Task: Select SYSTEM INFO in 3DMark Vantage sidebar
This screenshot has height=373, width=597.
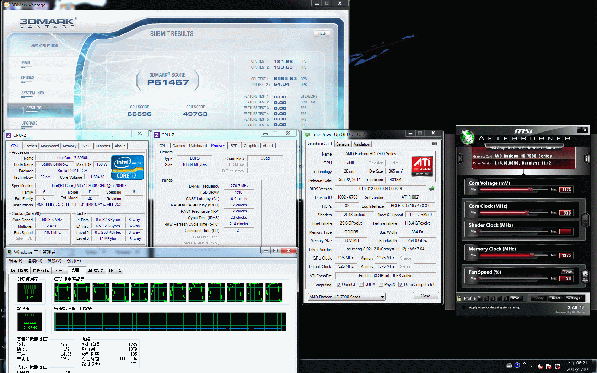Action: 33,93
